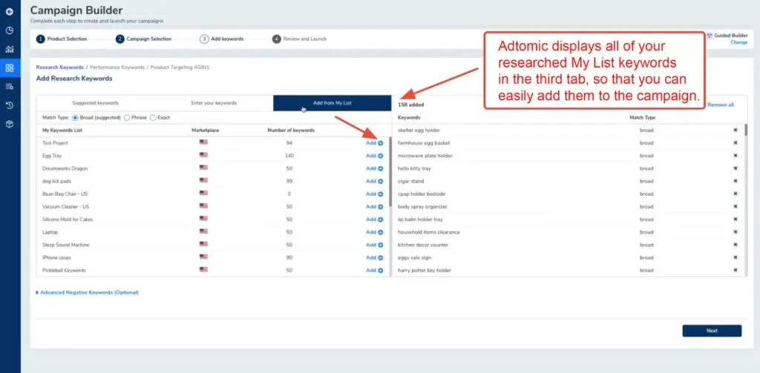Open the history clock icon in the sidebar

tap(9, 105)
